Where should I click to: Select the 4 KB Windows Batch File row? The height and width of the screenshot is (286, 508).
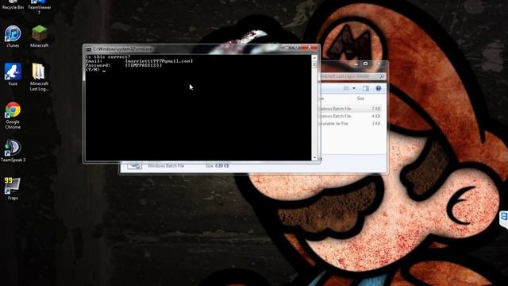(x=351, y=116)
